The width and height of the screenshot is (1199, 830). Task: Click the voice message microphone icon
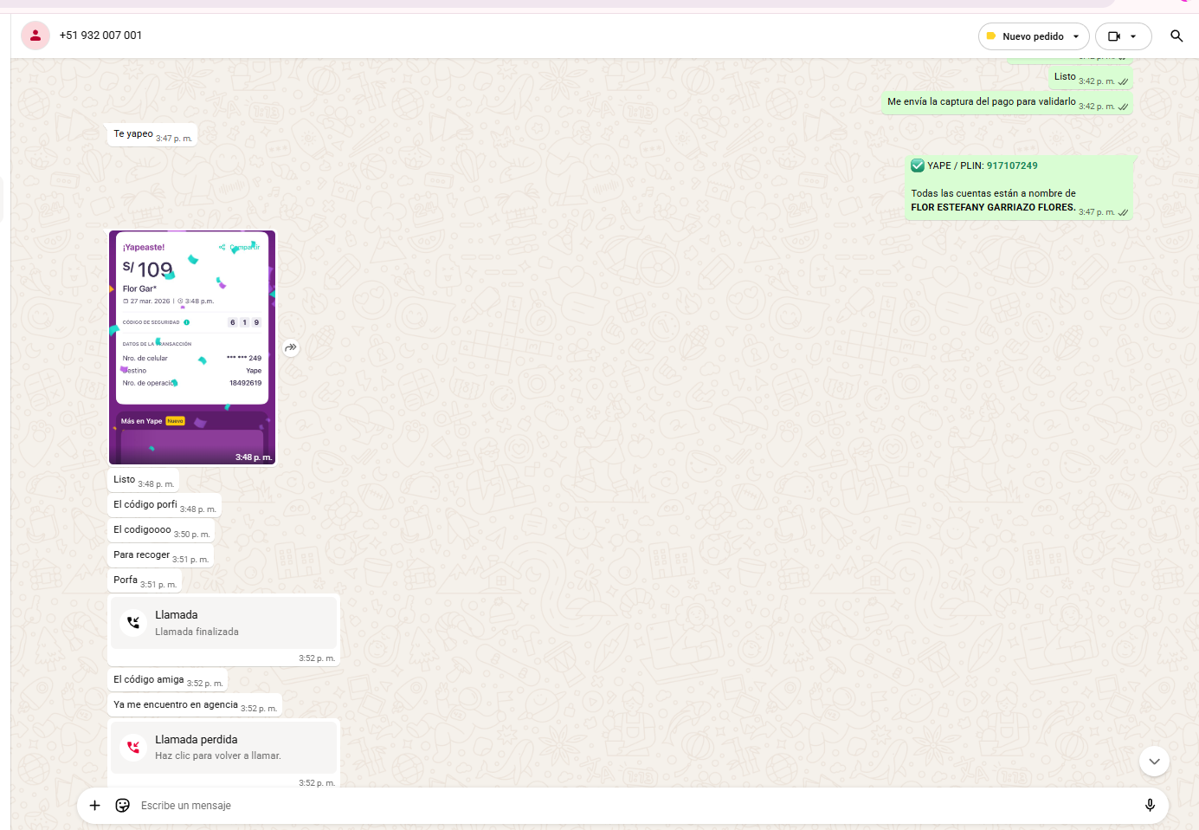coord(1150,806)
